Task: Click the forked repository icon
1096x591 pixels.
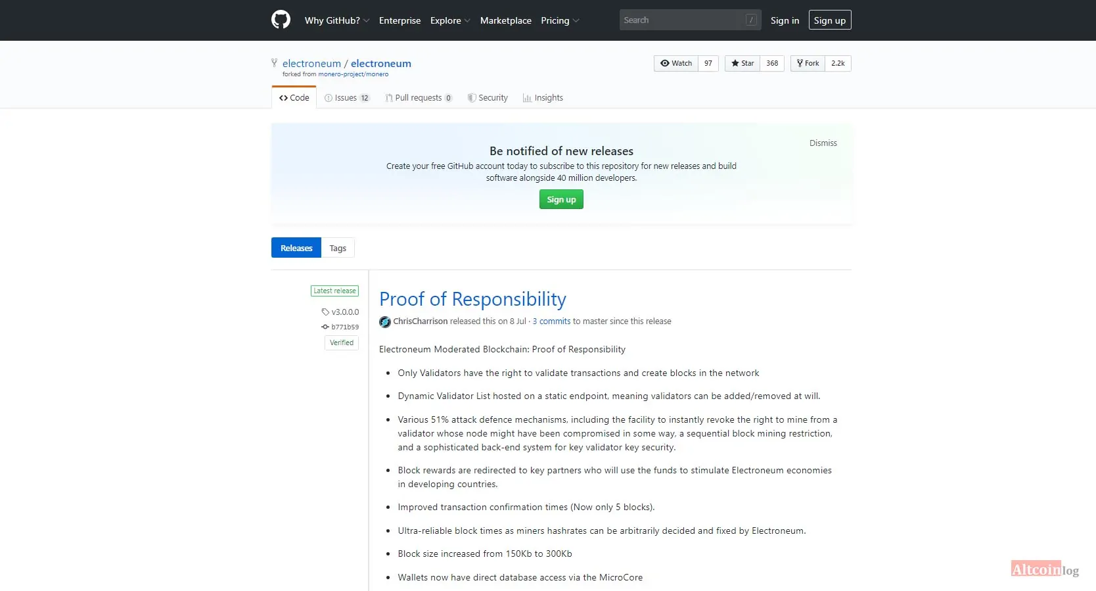Action: pyautogui.click(x=274, y=63)
